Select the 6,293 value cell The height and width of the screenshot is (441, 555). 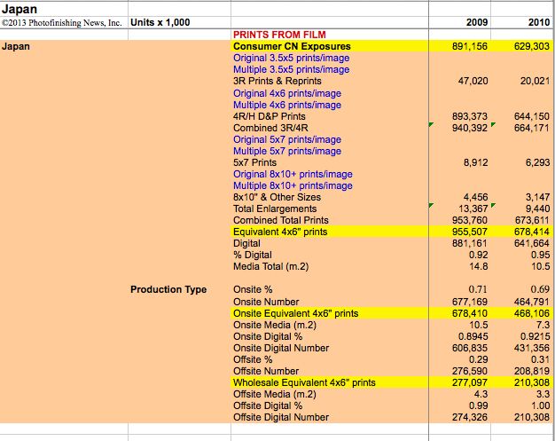coord(537,162)
